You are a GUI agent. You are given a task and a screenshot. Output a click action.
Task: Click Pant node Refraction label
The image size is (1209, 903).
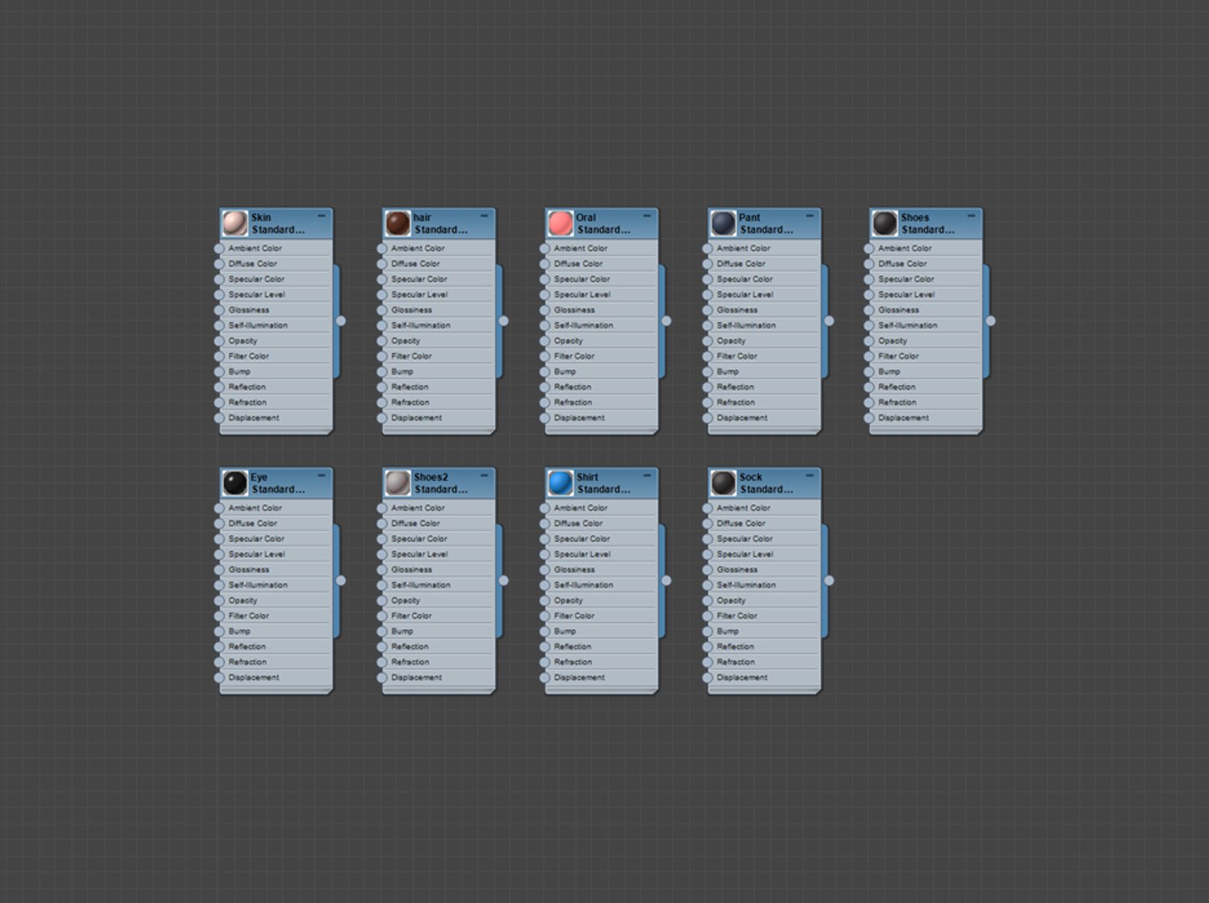[736, 403]
